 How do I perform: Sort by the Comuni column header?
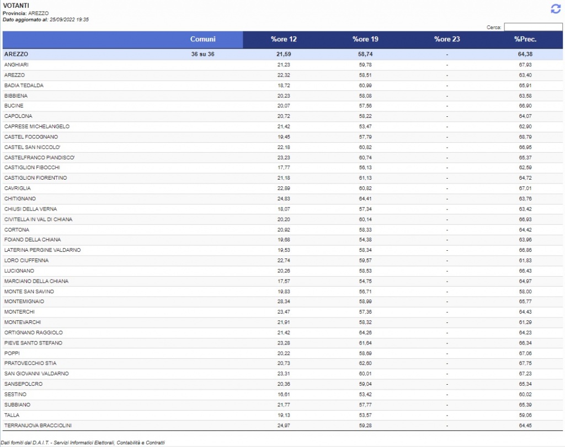[x=203, y=39]
